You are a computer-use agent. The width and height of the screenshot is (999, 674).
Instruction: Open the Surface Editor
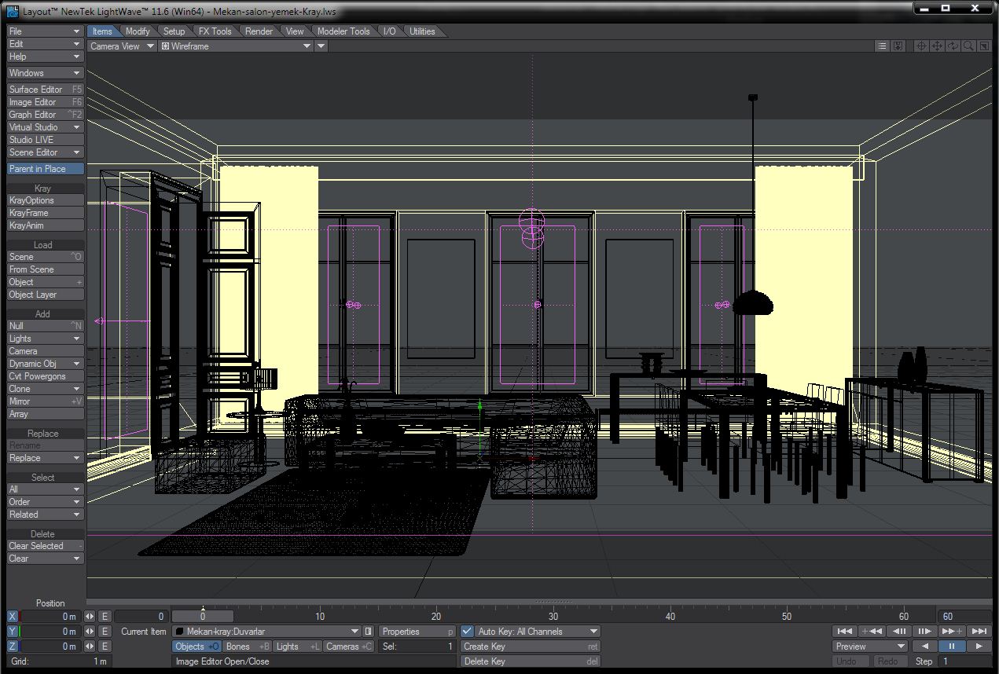pos(45,90)
